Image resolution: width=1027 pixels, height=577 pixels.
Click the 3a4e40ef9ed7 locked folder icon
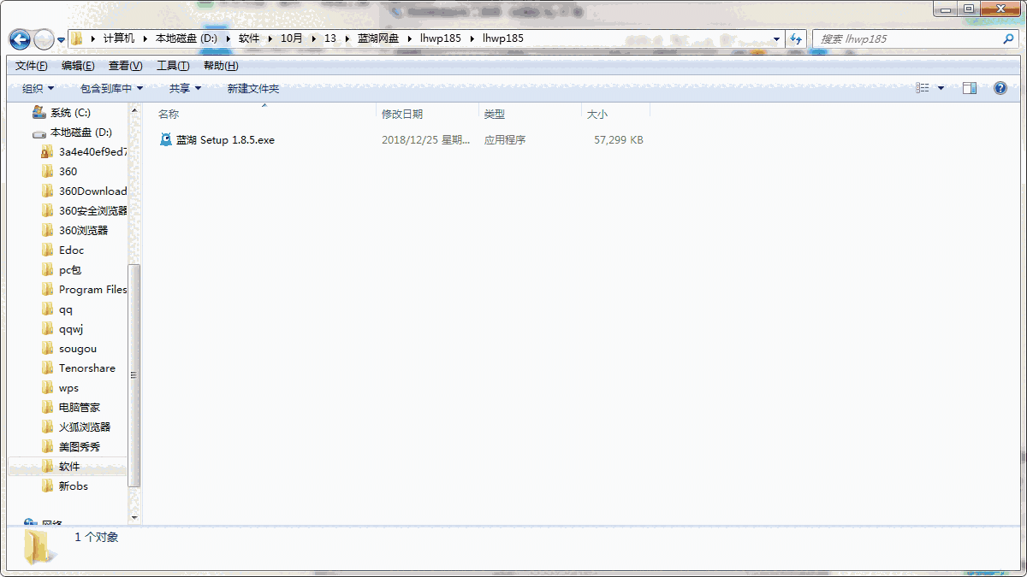click(x=47, y=152)
